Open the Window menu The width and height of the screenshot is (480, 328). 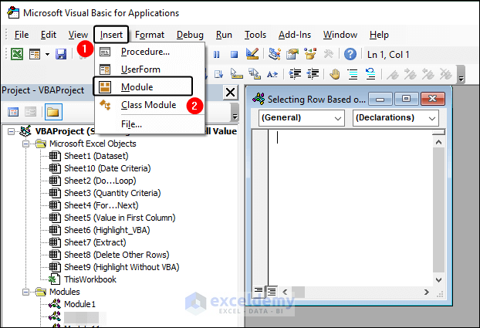click(x=340, y=35)
